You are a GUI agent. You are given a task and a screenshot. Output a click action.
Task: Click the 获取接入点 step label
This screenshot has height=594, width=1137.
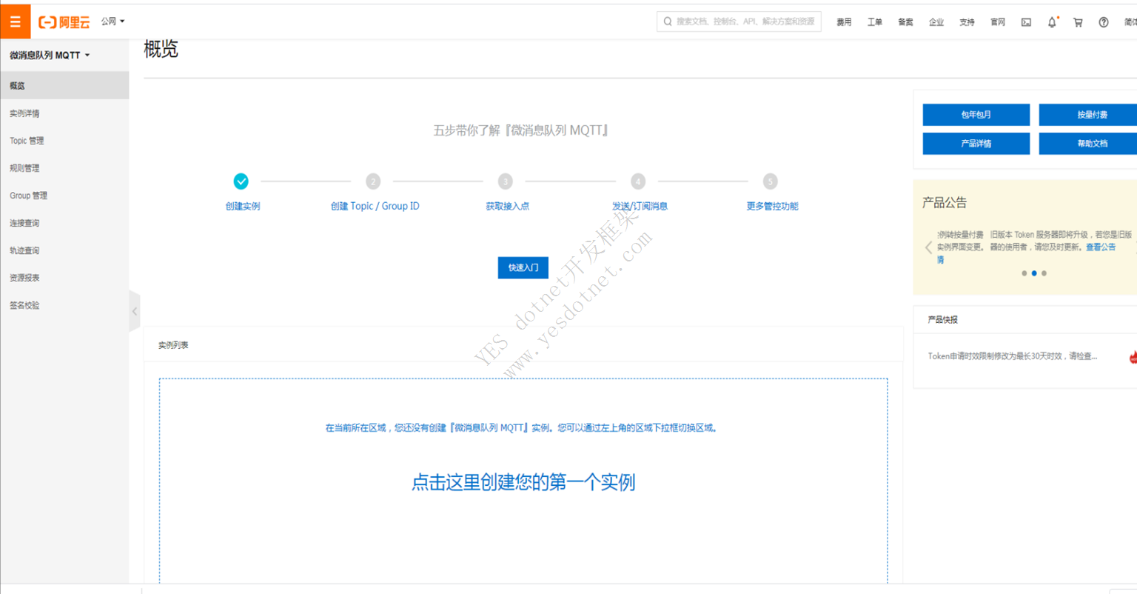click(x=508, y=207)
